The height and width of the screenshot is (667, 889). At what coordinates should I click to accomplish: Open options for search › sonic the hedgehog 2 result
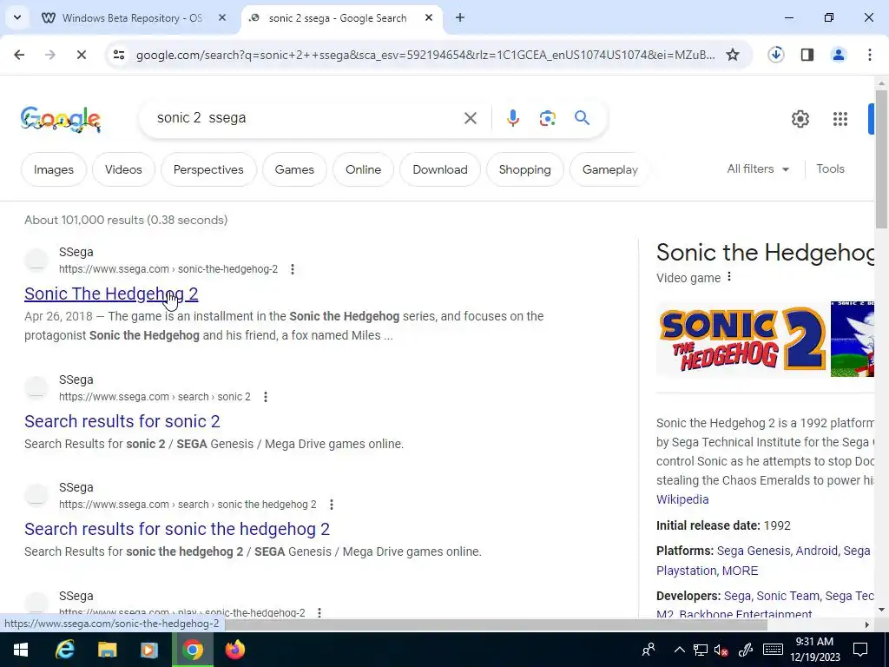pyautogui.click(x=332, y=505)
